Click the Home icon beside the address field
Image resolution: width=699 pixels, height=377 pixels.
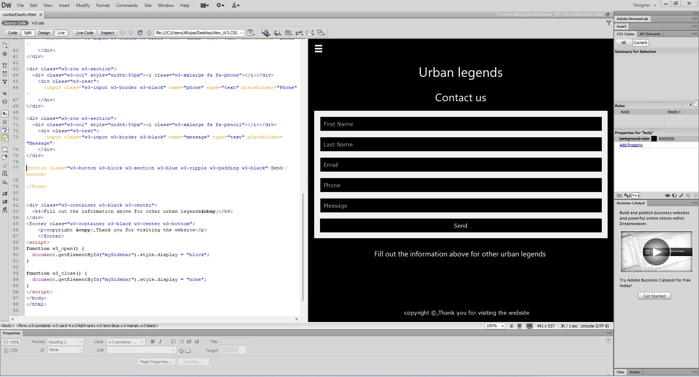149,33
